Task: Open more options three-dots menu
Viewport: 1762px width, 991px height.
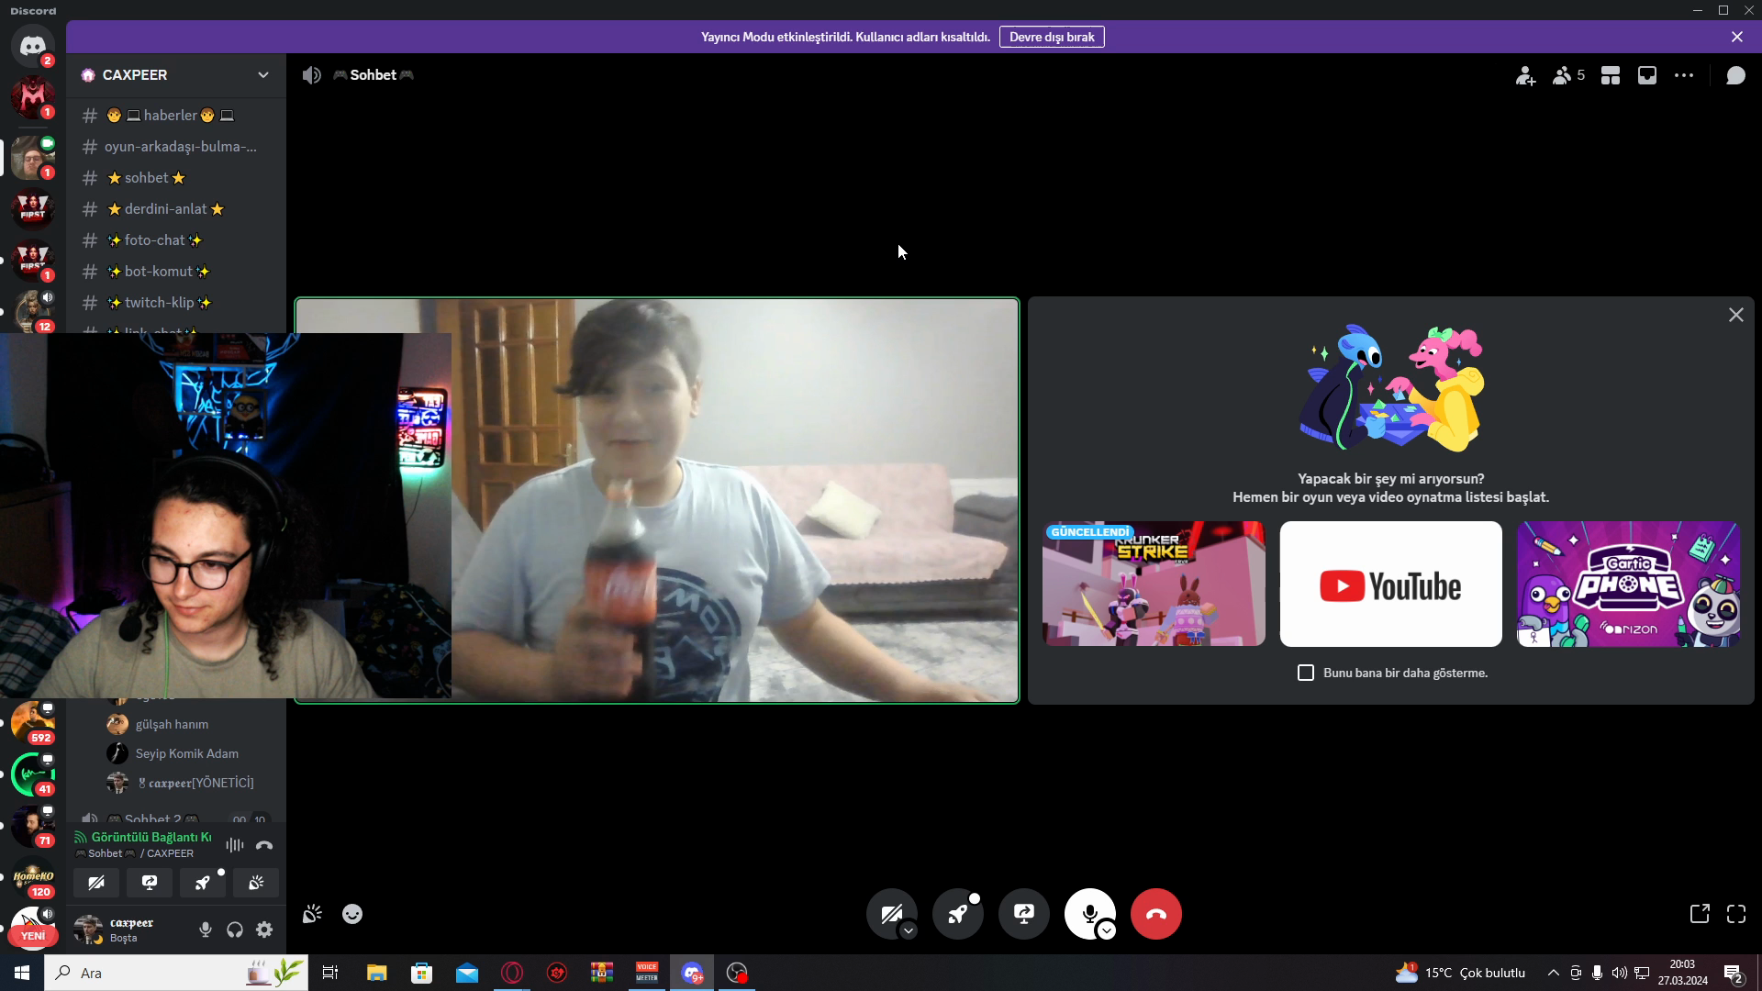Action: pyautogui.click(x=1684, y=76)
